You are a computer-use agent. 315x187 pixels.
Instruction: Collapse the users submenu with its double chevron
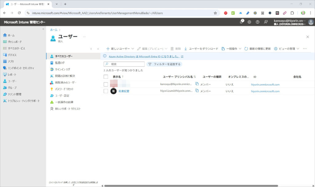pyautogui.click(x=98, y=49)
